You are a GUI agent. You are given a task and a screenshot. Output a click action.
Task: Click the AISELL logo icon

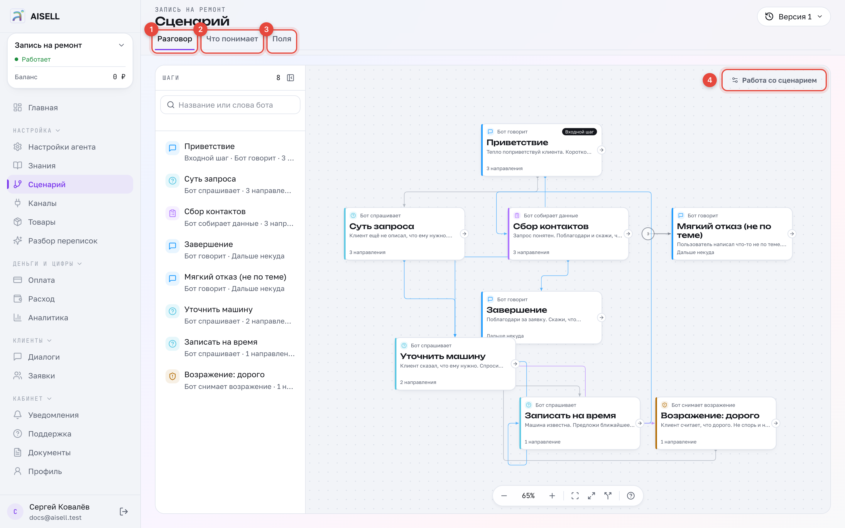(18, 16)
